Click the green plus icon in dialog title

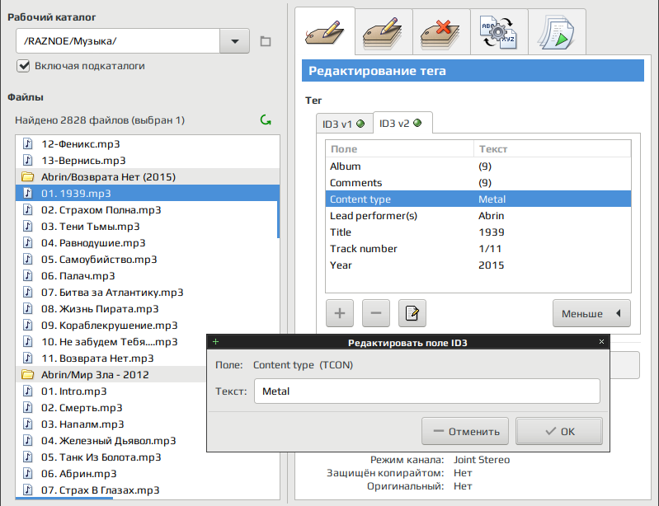pyautogui.click(x=215, y=342)
